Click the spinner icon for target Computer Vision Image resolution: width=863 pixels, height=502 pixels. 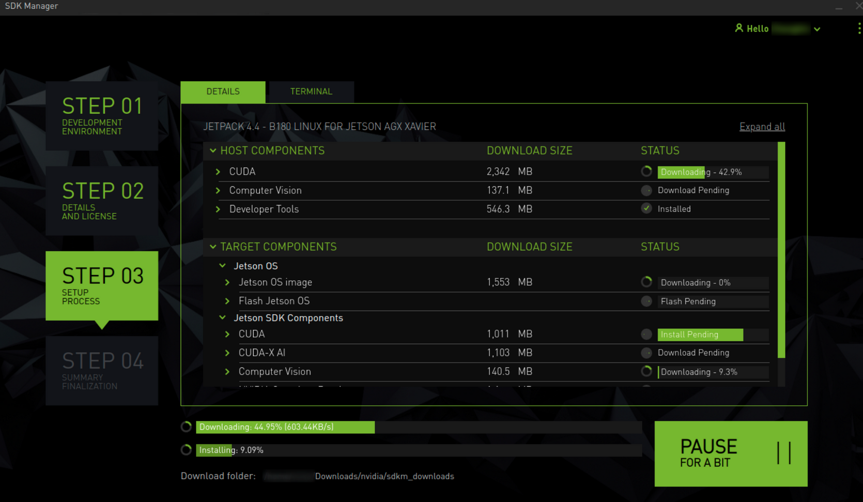(x=646, y=372)
